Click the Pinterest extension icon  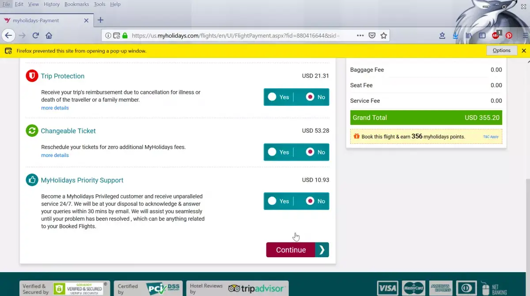[509, 36]
